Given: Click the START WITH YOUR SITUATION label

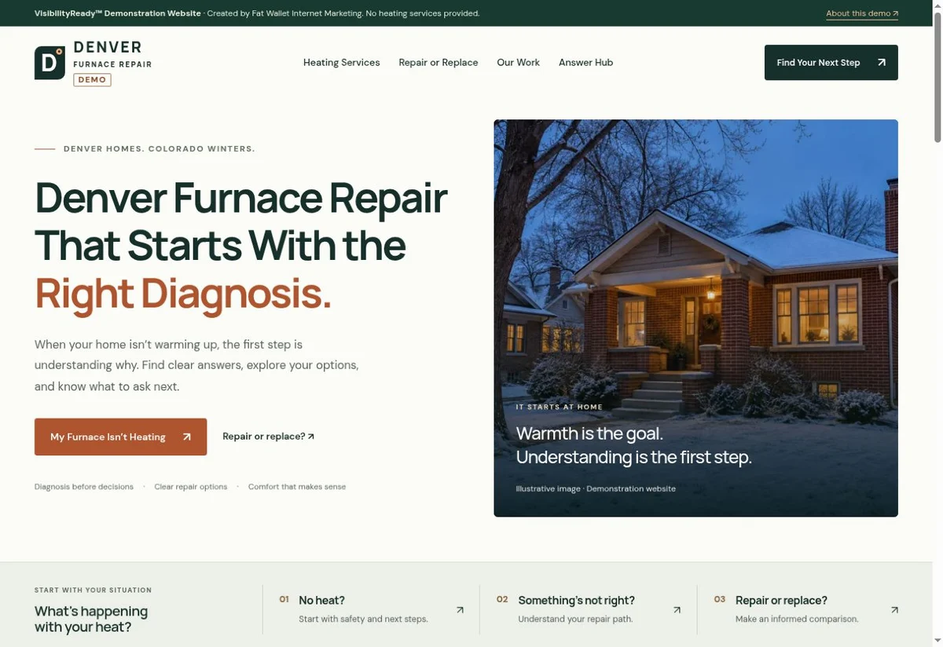Looking at the screenshot, I should pyautogui.click(x=93, y=590).
